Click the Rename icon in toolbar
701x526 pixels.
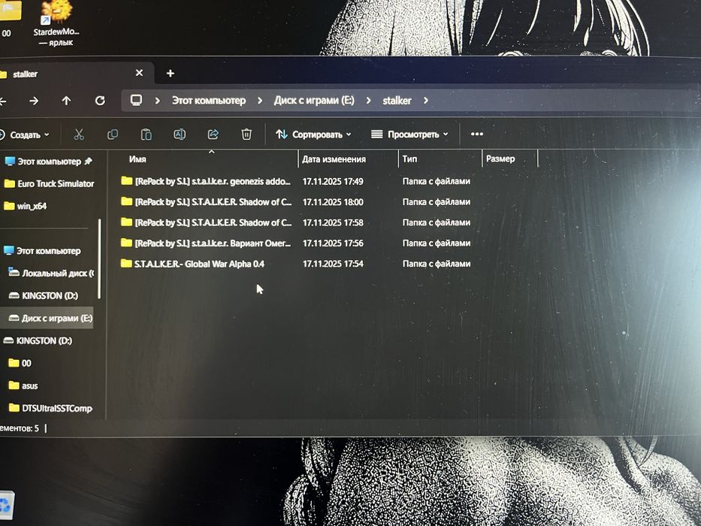coord(180,135)
